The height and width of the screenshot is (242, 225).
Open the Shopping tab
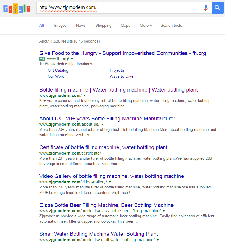[x=103, y=26]
